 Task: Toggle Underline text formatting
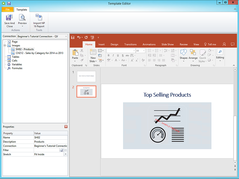coord(118,55)
